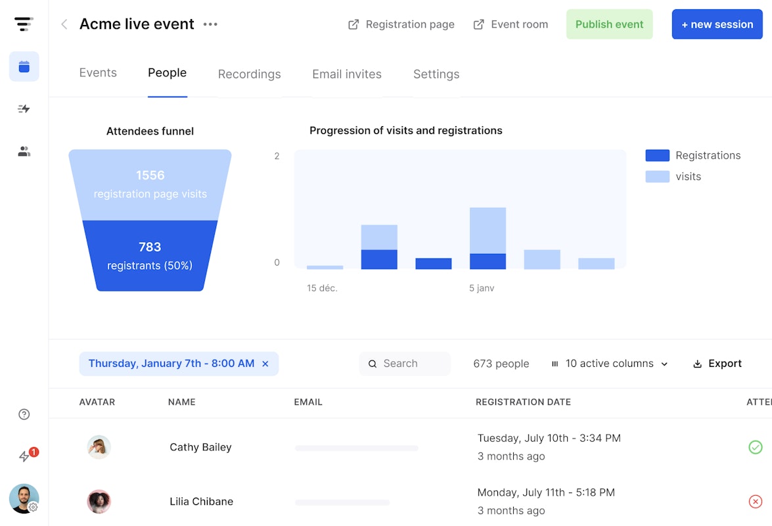Toggle Cathy Bailey's green attendance checkmark
Image resolution: width=772 pixels, height=526 pixels.
click(755, 447)
